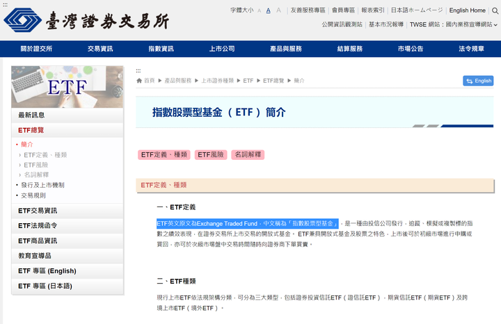Image resolution: width=501 pixels, height=324 pixels.
Task: Open the 結算服務 menu
Action: (x=350, y=49)
